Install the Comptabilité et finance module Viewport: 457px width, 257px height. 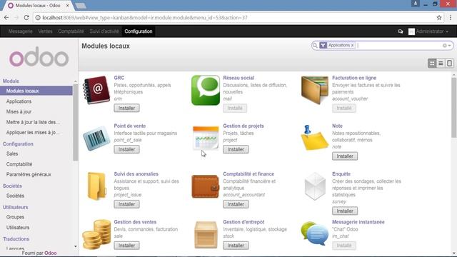pyautogui.click(x=236, y=204)
